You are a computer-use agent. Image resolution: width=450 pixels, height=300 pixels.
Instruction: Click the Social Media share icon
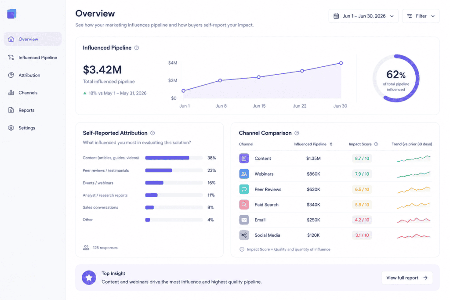pyautogui.click(x=244, y=235)
